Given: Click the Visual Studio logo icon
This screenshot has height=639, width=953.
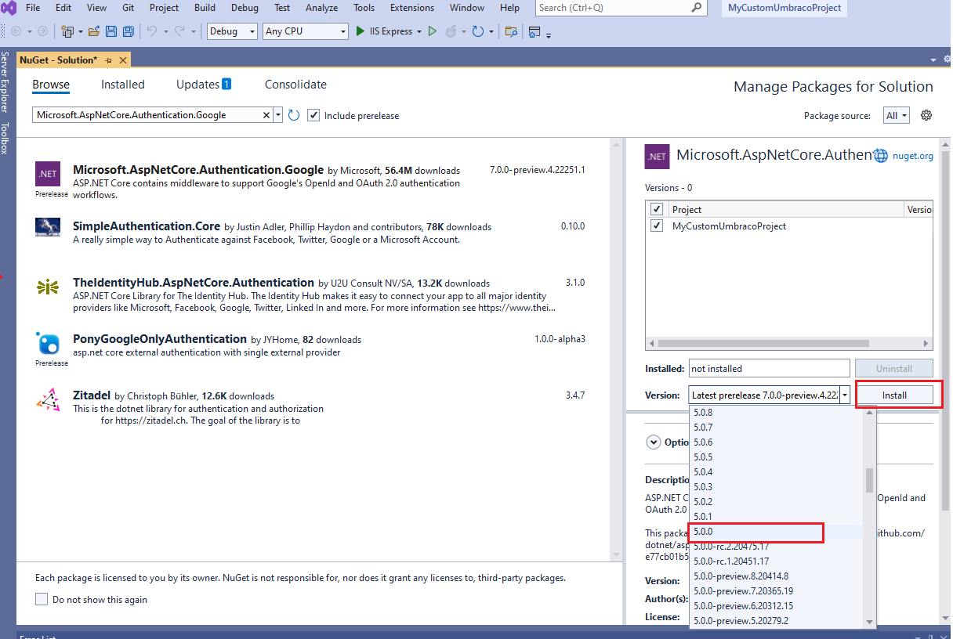Looking at the screenshot, I should point(9,8).
